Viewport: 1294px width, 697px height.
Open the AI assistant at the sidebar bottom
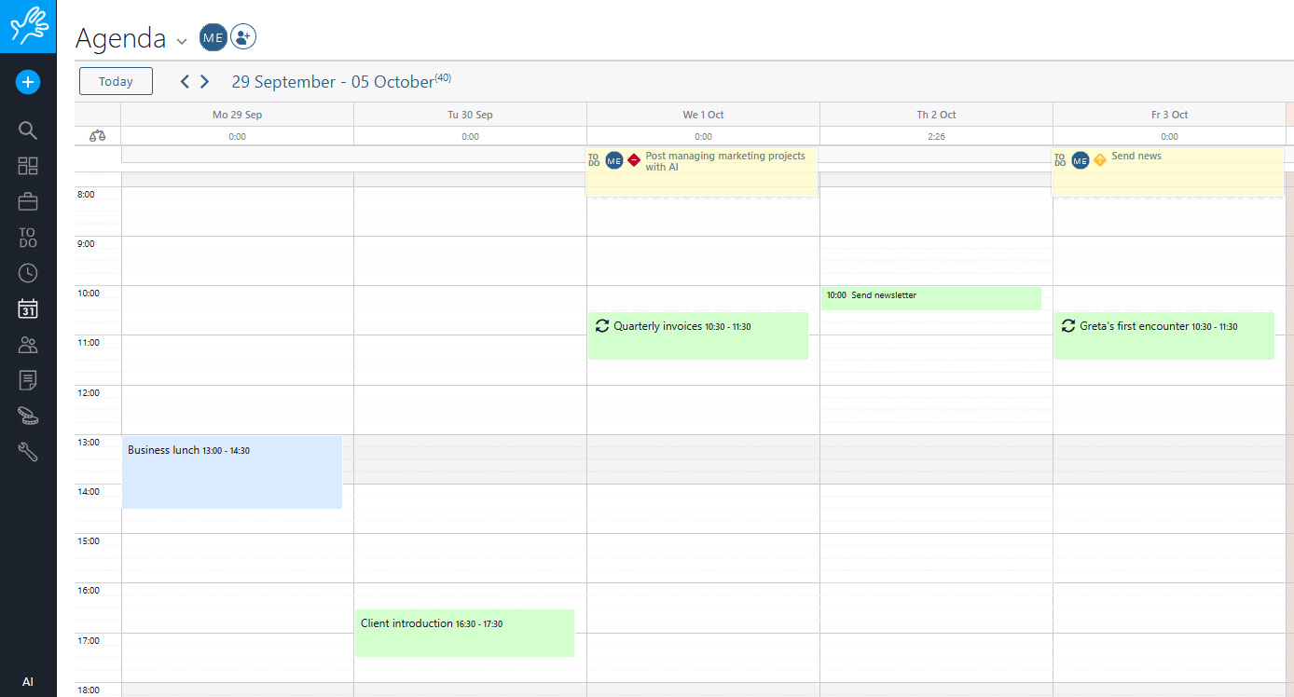point(27,681)
